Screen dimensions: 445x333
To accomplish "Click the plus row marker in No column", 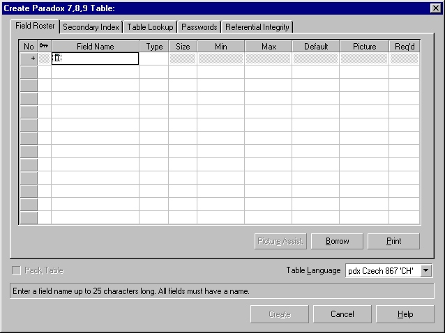I will (29, 59).
